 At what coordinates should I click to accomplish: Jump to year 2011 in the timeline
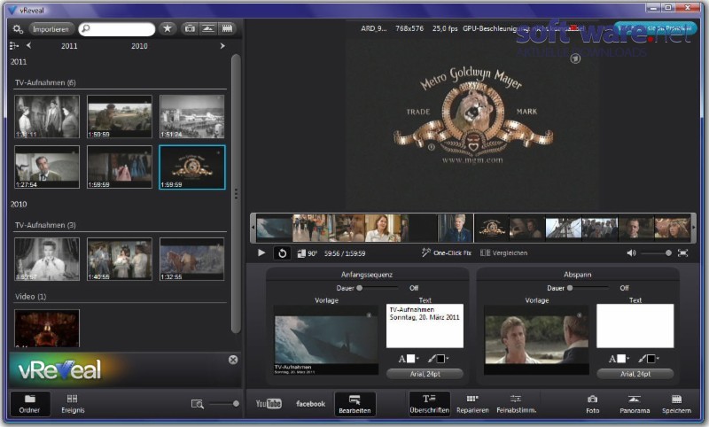(x=69, y=46)
